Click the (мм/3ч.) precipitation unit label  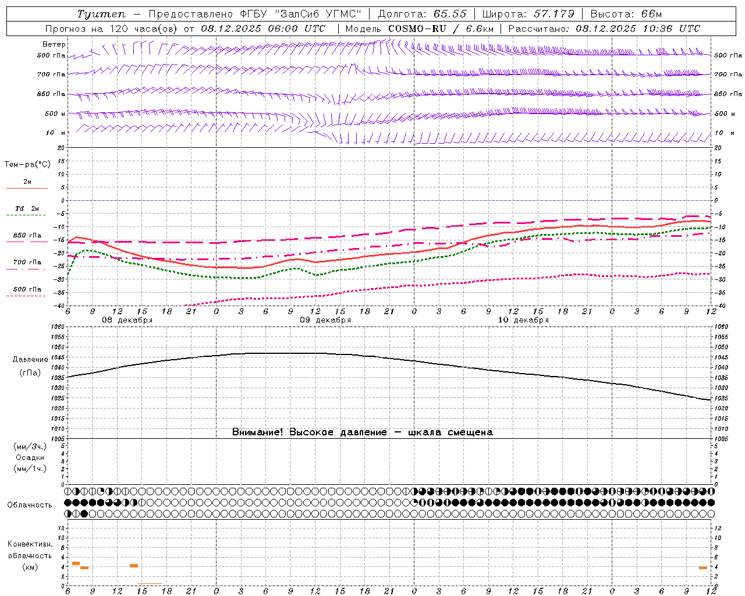pyautogui.click(x=30, y=447)
